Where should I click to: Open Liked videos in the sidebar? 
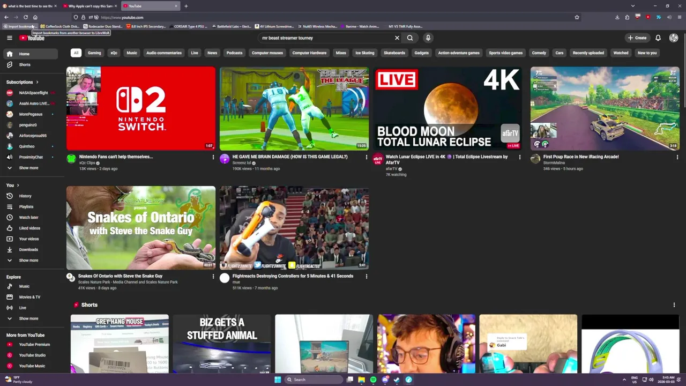coord(31,228)
